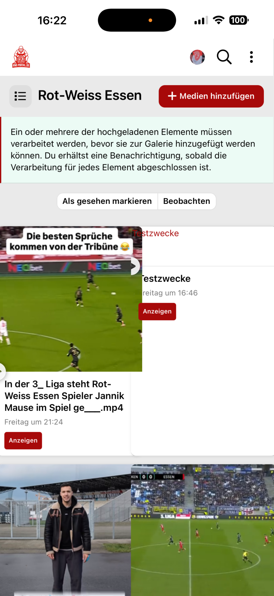Click Anzeigen under Testzwecke item
The image size is (274, 596).
coord(157,311)
